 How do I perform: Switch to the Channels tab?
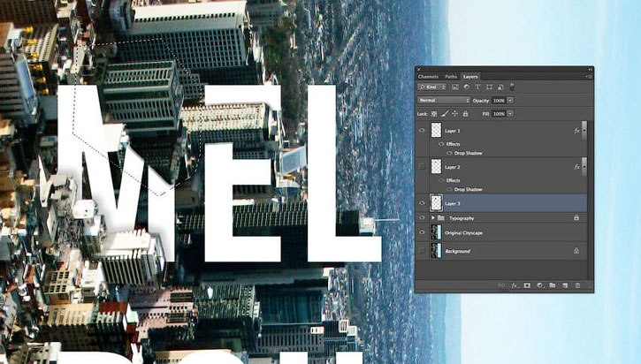pos(428,76)
